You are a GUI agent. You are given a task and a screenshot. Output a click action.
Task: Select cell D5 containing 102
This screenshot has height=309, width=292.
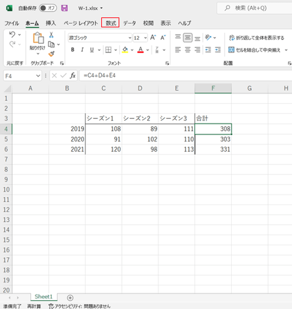[140, 139]
